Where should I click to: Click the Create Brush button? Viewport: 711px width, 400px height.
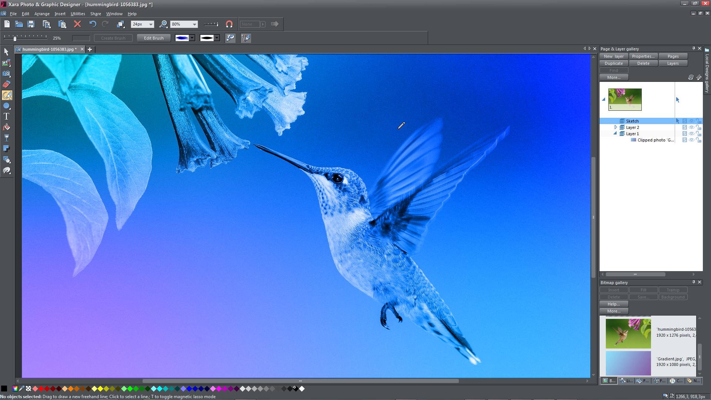[x=112, y=38]
